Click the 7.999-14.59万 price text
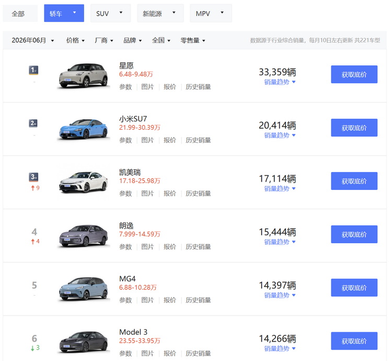Screen dimensions: 392x361 (x=140, y=234)
